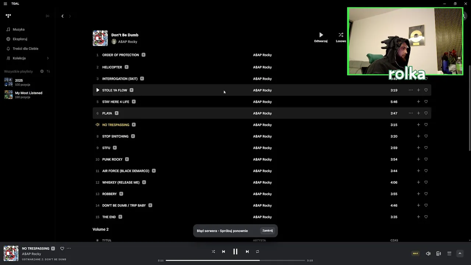Select HELICOPTER track title
This screenshot has width=471, height=265.
point(112,67)
